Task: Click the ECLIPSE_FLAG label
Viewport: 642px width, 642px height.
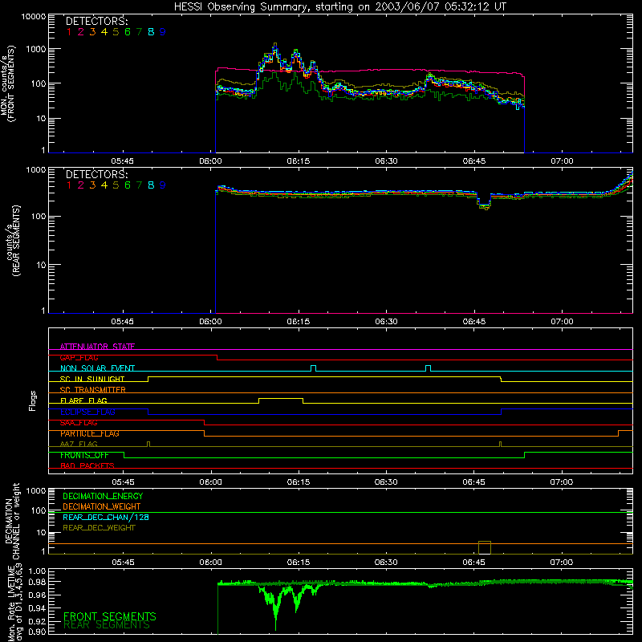Action: pos(87,412)
